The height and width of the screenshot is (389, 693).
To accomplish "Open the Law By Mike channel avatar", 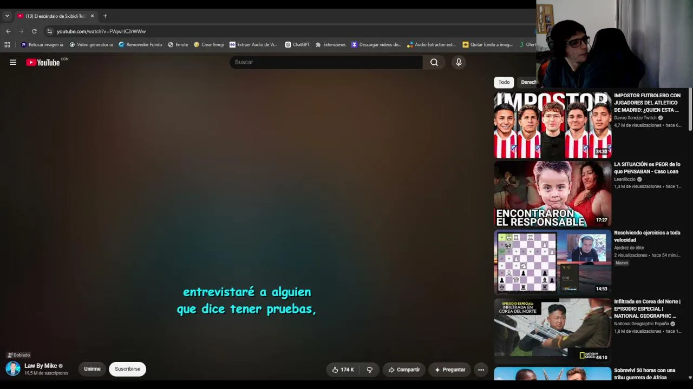I will click(13, 369).
